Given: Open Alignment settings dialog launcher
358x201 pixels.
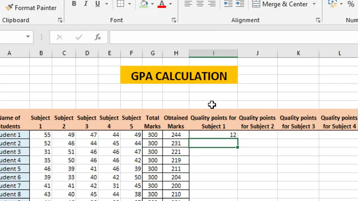Looking at the screenshot, I should click(318, 20).
